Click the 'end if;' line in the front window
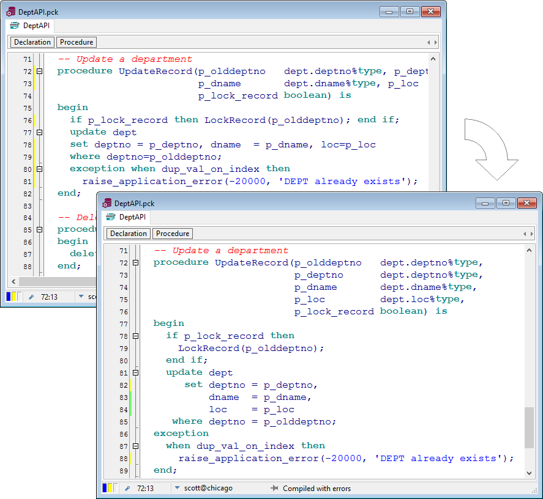Viewport: 543px width, 499px height. click(187, 360)
